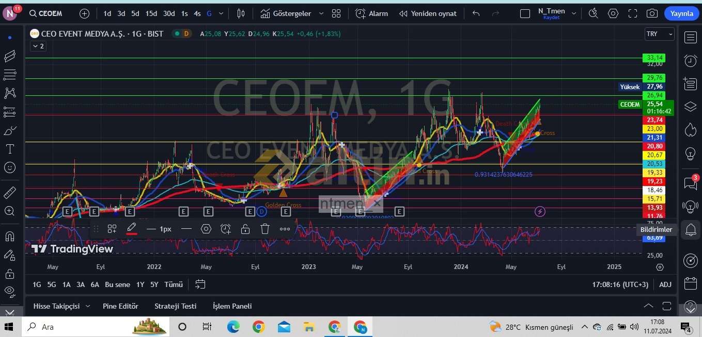Select the 4s interval

click(x=197, y=13)
